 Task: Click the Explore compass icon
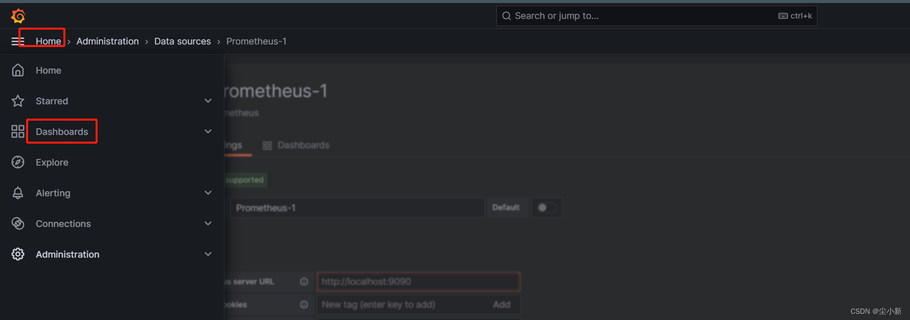(x=18, y=163)
